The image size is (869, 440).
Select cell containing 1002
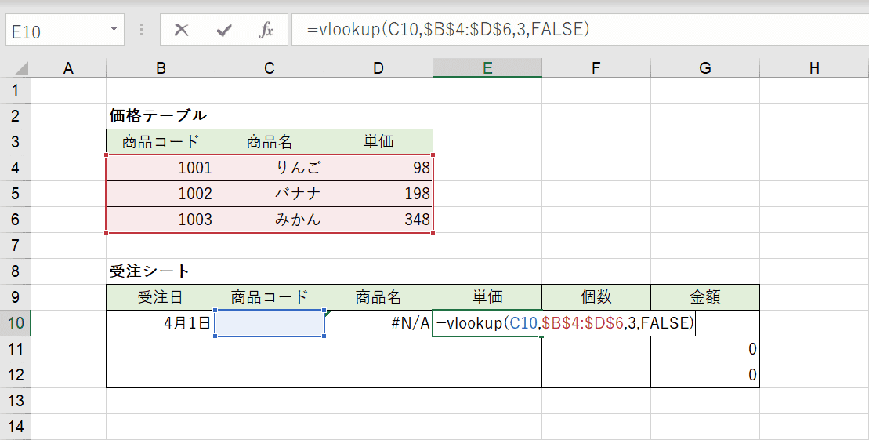tap(161, 194)
